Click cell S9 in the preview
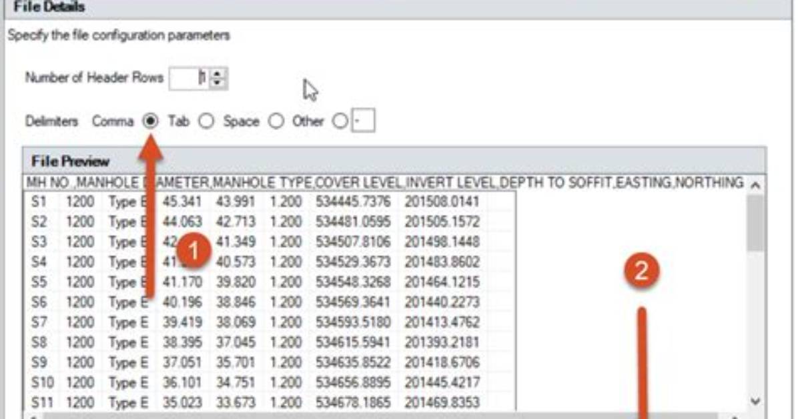798x419 pixels. coord(39,362)
